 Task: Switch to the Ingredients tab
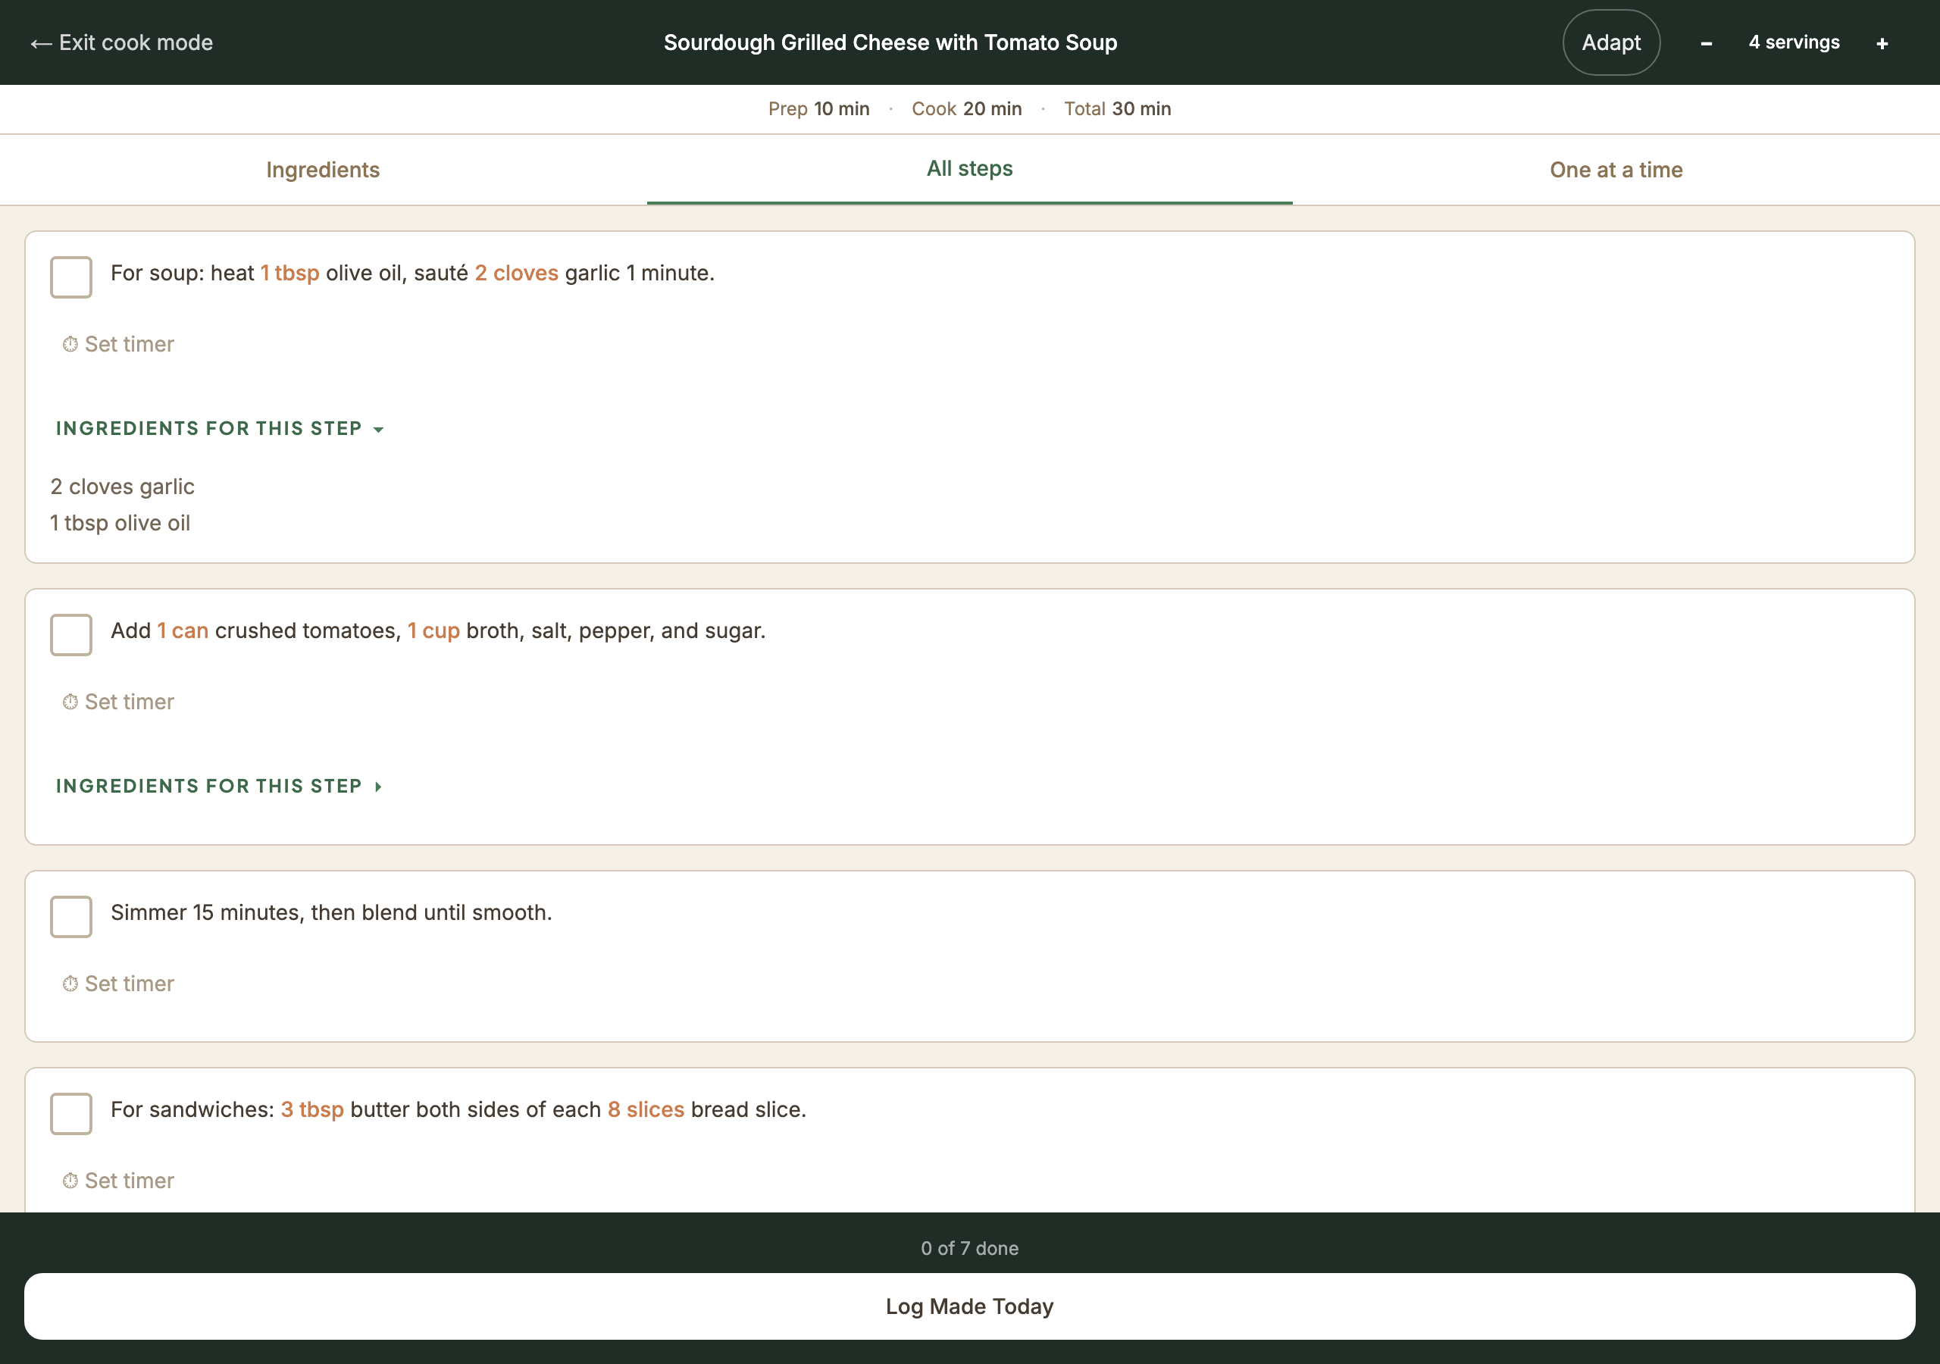coord(323,170)
